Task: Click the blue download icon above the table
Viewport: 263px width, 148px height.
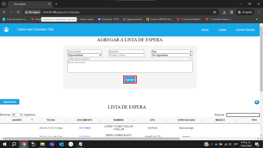Action: (x=257, y=102)
